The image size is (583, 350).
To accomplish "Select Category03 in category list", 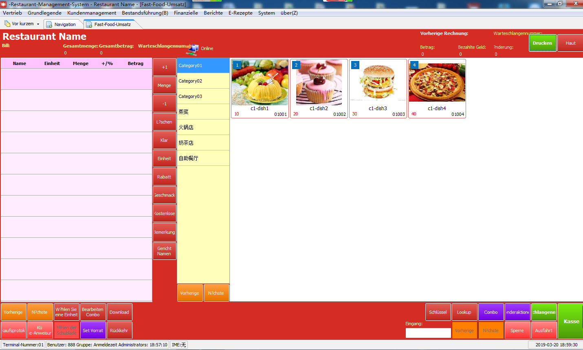I will [x=203, y=96].
